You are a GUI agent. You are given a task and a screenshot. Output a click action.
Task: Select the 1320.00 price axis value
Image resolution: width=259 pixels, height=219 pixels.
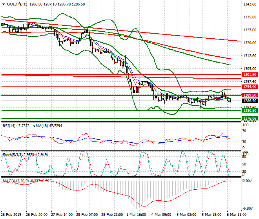tap(250, 43)
